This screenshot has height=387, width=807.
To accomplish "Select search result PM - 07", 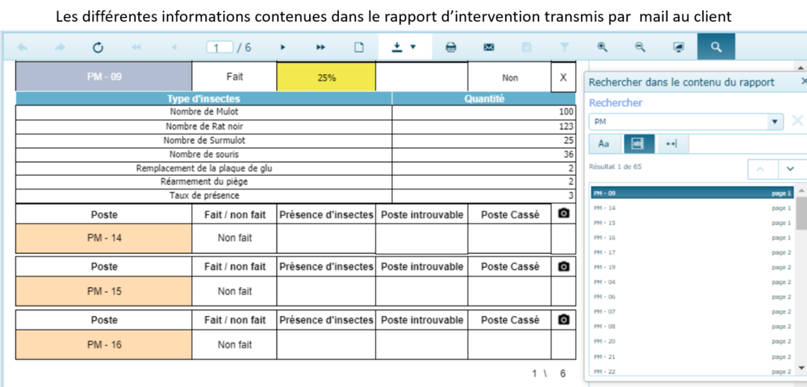I will tap(692, 312).
